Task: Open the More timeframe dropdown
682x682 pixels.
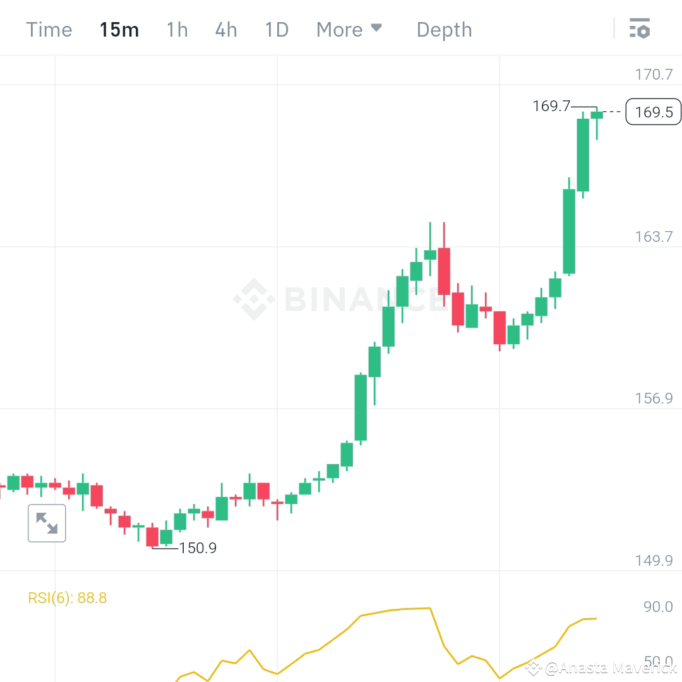Action: (349, 29)
